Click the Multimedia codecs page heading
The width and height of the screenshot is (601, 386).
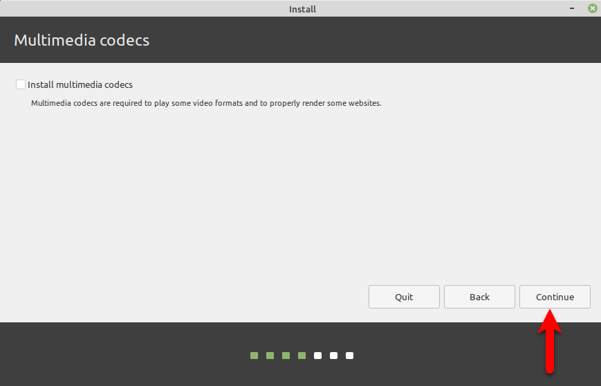tap(82, 40)
